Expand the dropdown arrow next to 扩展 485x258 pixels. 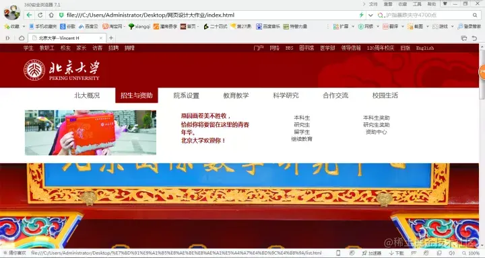point(353,27)
